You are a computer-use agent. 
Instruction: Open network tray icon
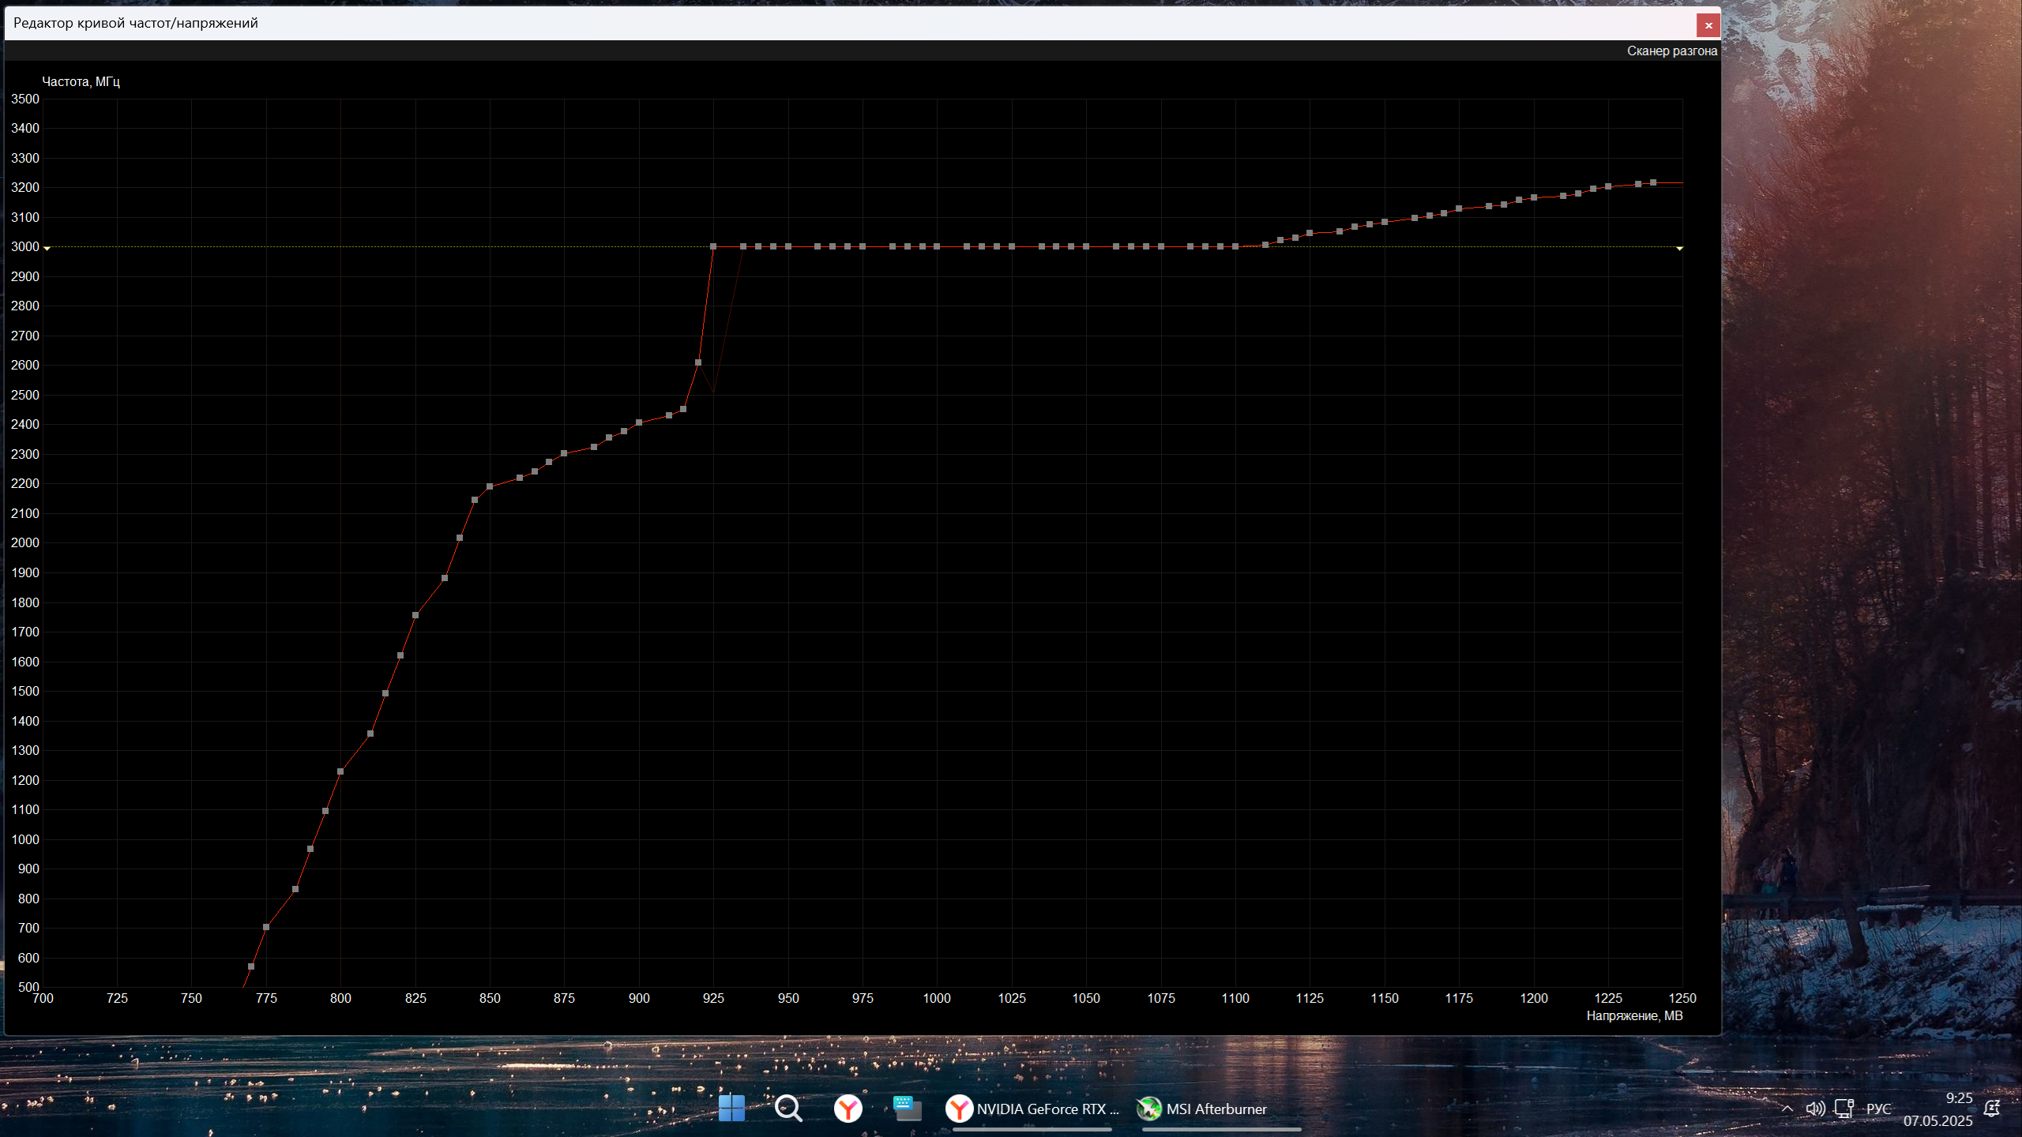[x=1843, y=1109]
